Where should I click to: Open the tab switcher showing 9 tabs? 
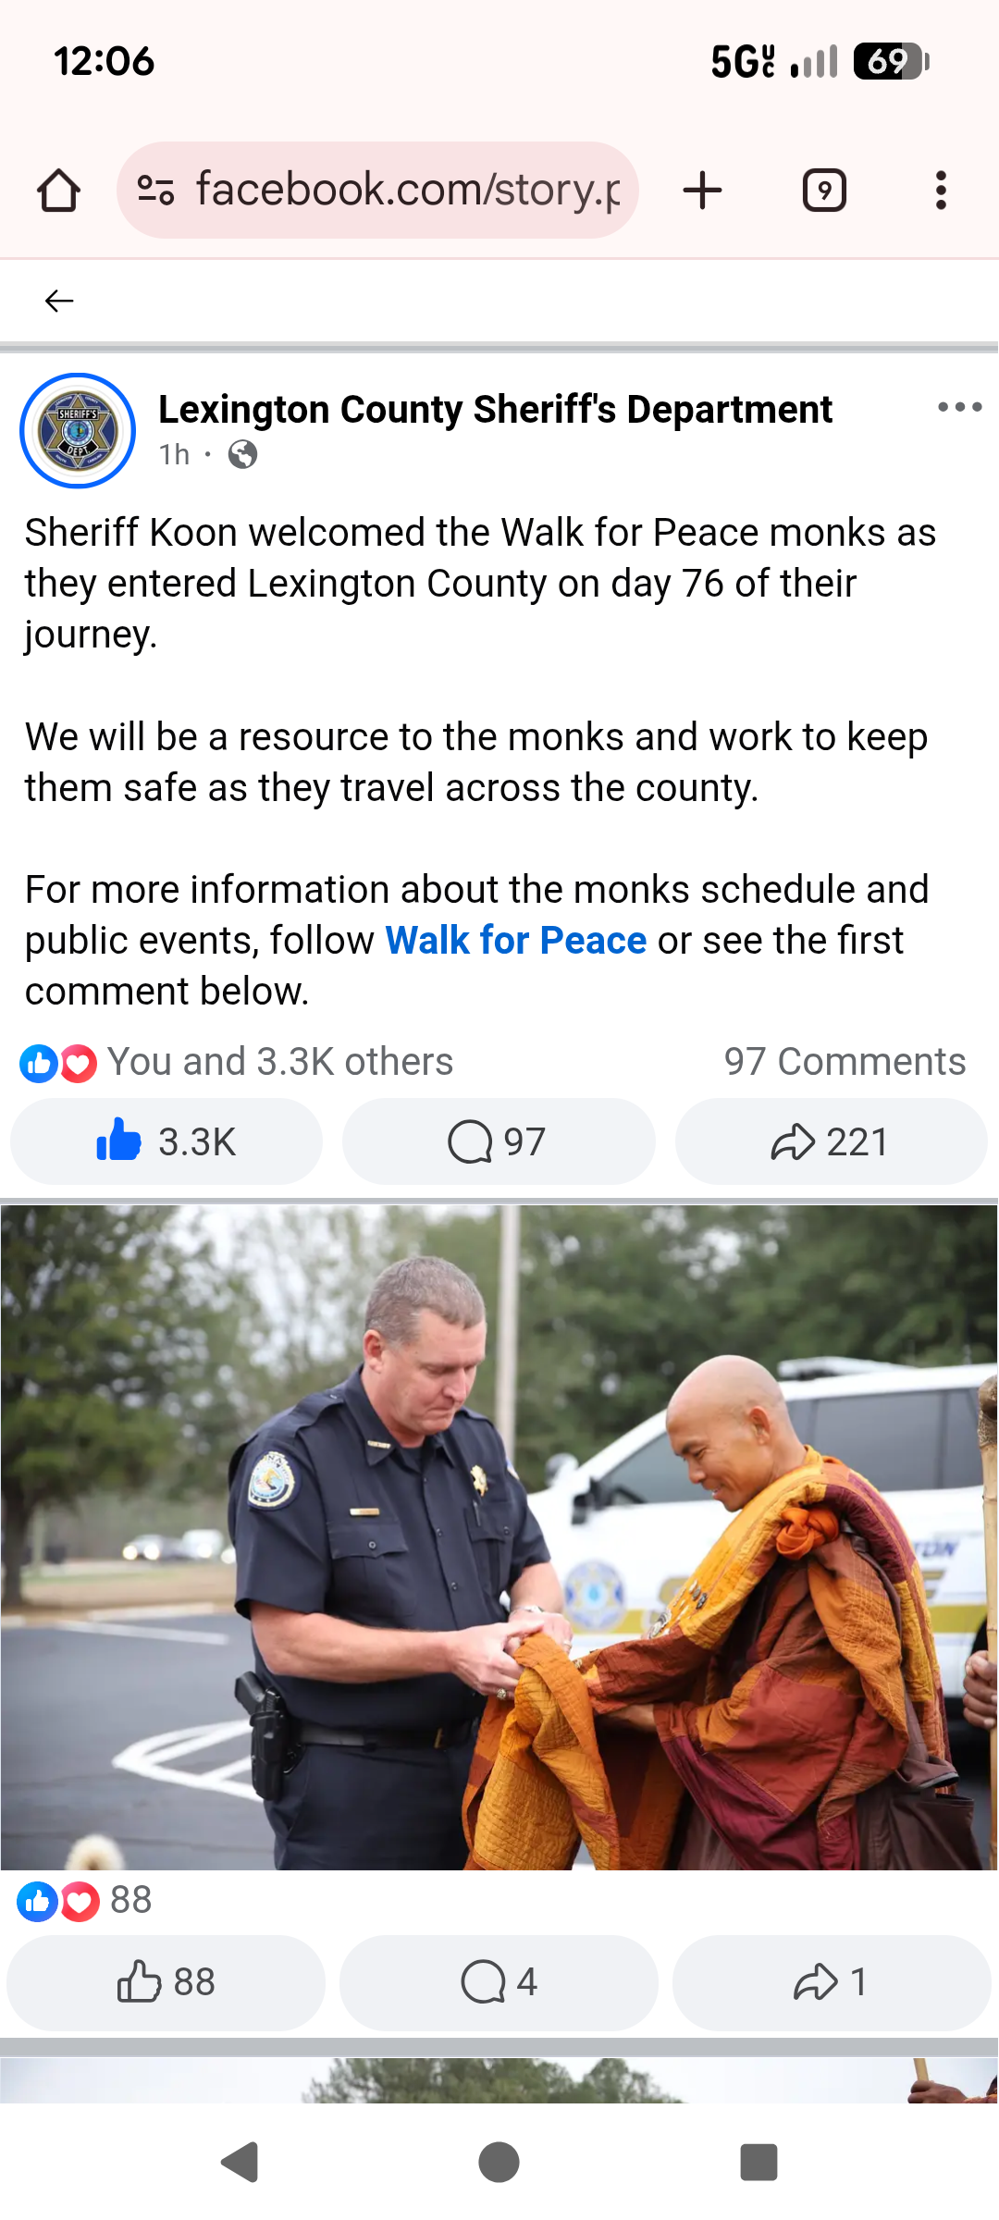click(824, 191)
